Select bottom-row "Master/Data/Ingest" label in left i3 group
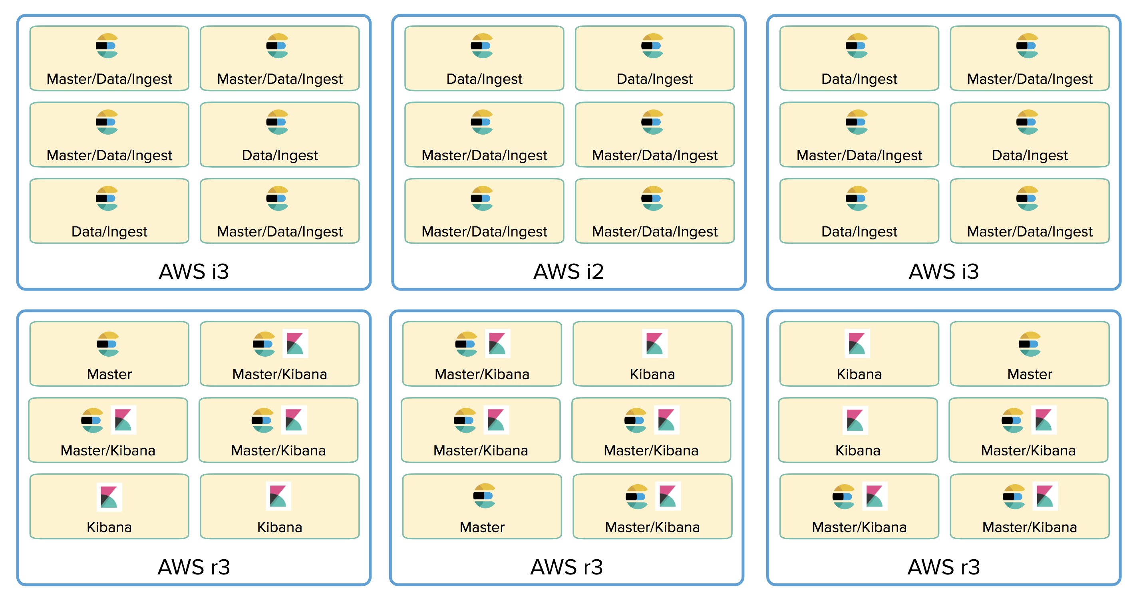 pyautogui.click(x=280, y=231)
